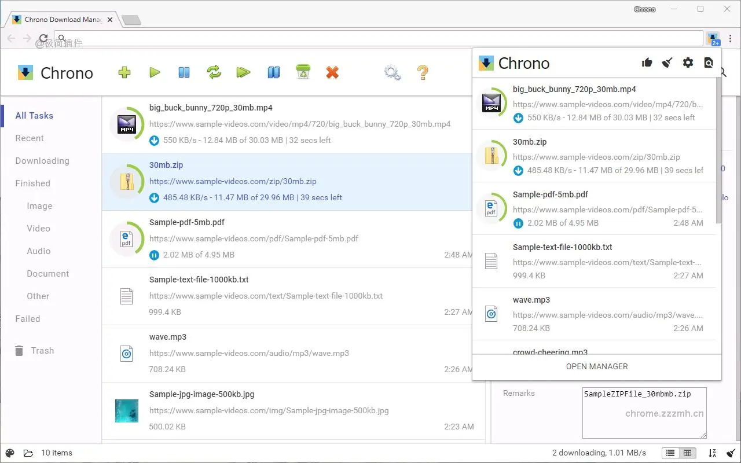Open Chrono settings via the wrench icon
This screenshot has height=463, width=741.
coord(392,72)
